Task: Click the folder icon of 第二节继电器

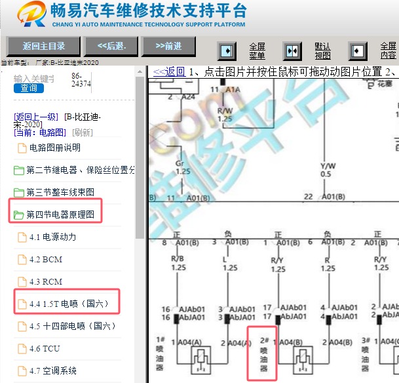Action: click(18, 171)
